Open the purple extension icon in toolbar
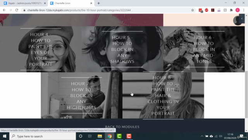This screenshot has height=140, width=248. pyautogui.click(x=219, y=10)
